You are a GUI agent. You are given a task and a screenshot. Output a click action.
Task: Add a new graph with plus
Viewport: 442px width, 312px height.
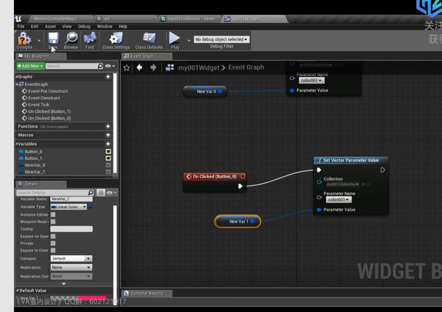pyautogui.click(x=108, y=77)
